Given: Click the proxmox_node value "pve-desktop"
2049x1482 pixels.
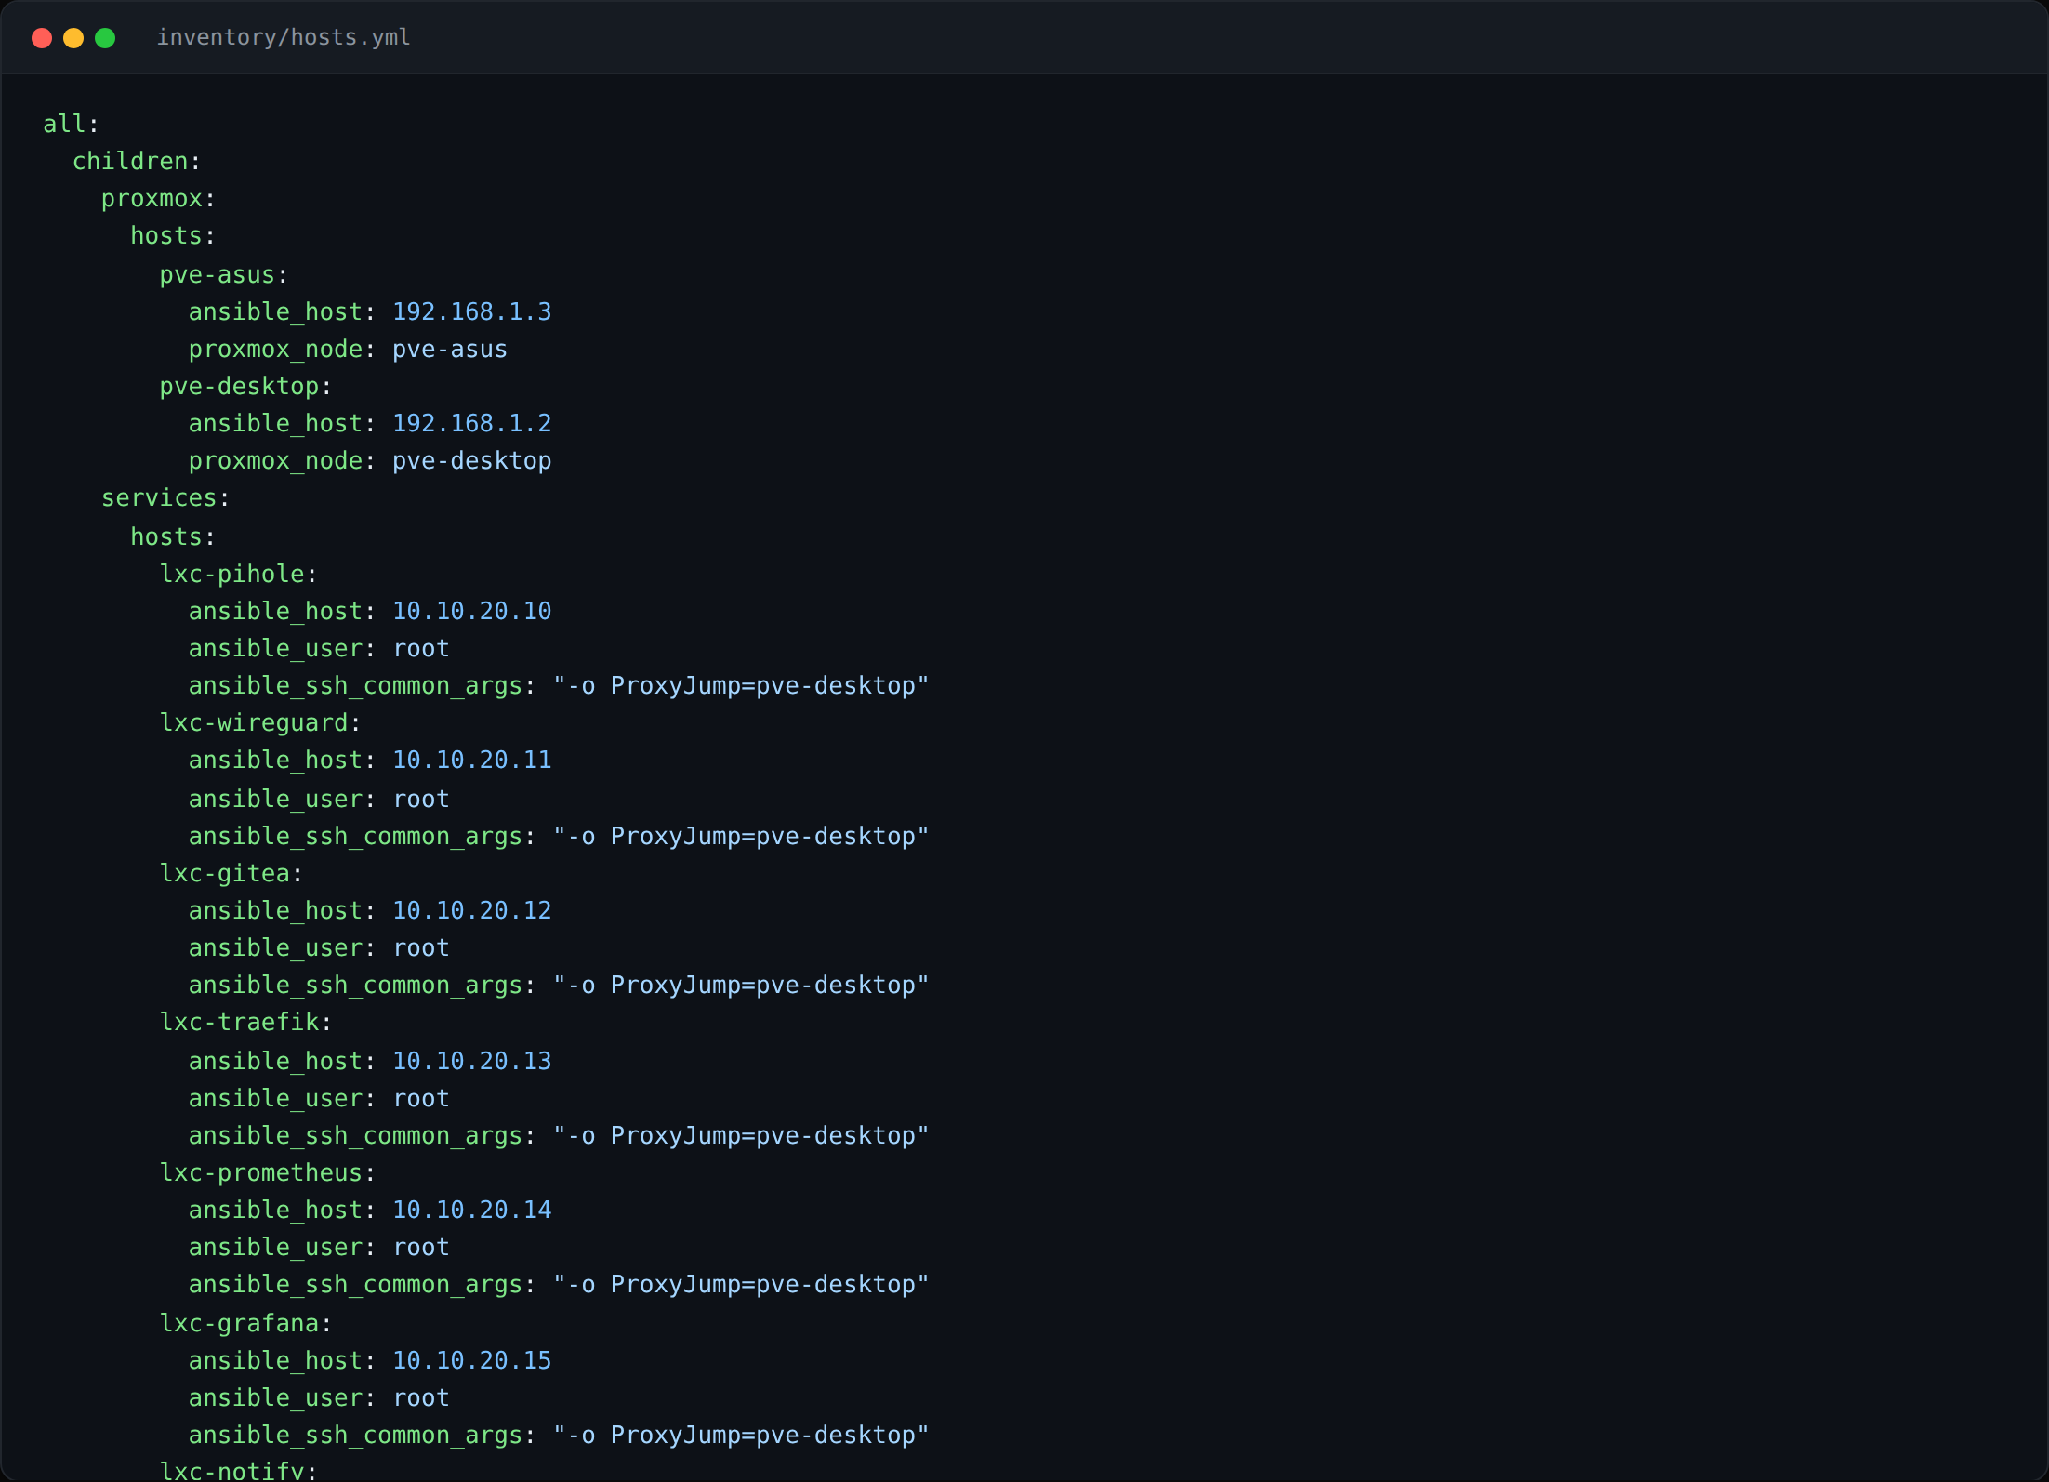Looking at the screenshot, I should (472, 460).
